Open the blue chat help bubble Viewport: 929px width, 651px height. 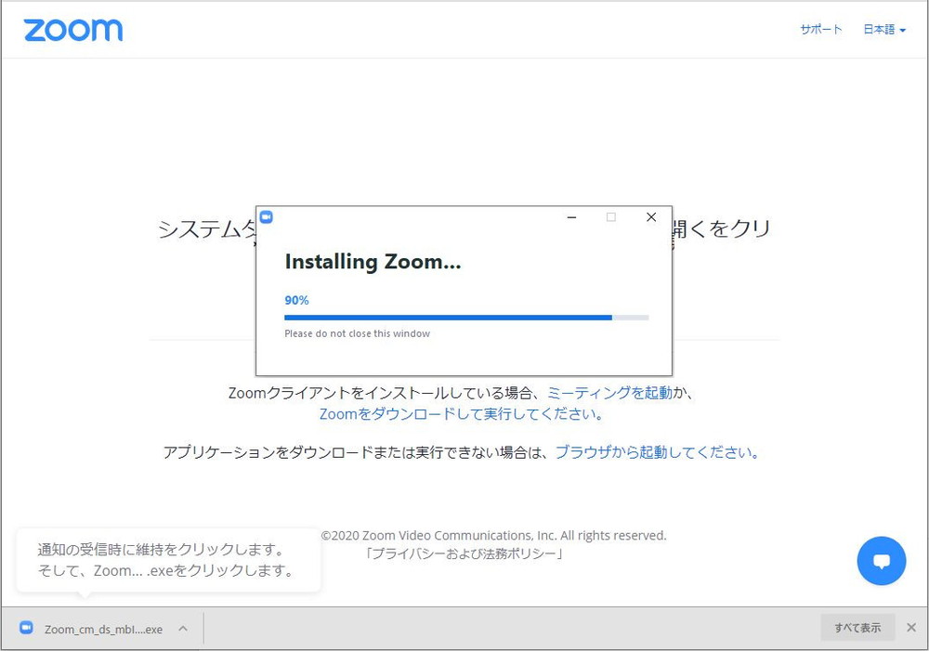pos(881,561)
